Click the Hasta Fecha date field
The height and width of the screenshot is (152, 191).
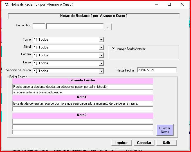coord(157,70)
